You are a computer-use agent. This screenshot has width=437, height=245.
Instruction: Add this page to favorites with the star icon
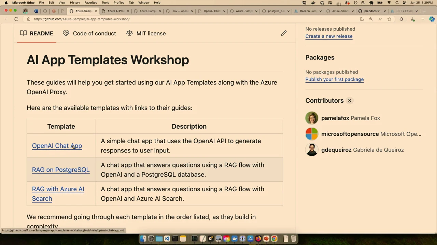coord(389,19)
